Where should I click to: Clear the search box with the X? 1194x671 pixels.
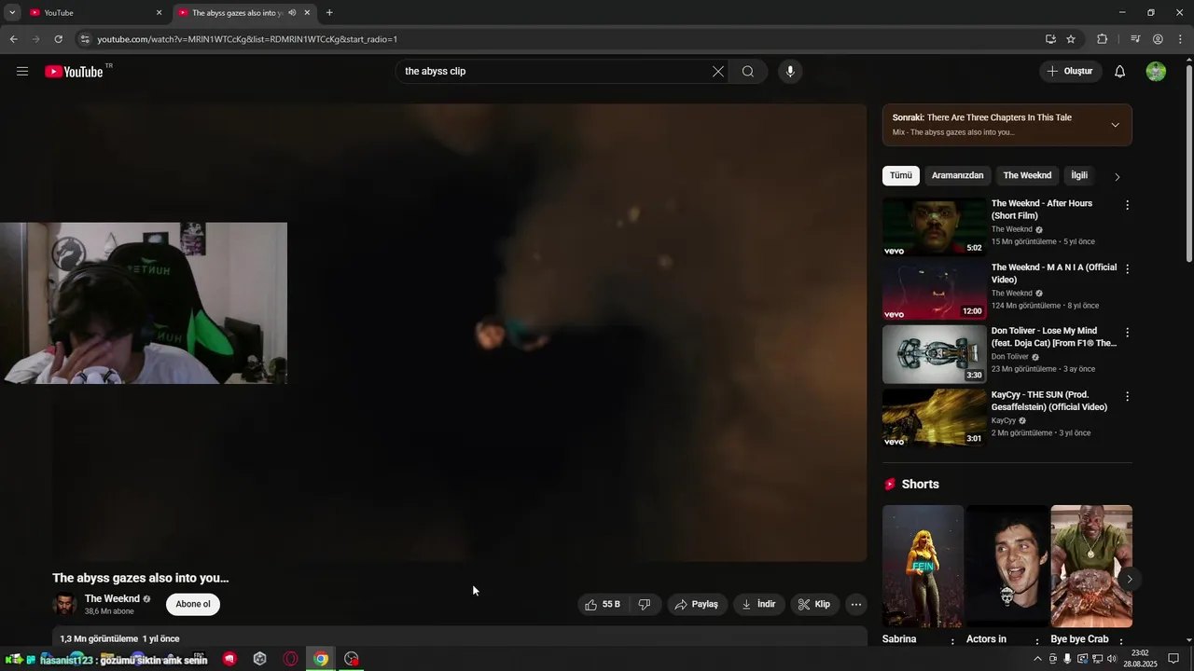pos(718,72)
